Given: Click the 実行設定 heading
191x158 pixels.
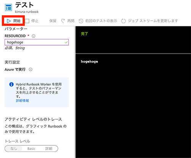Looking at the screenshot, I should (x=12, y=62).
